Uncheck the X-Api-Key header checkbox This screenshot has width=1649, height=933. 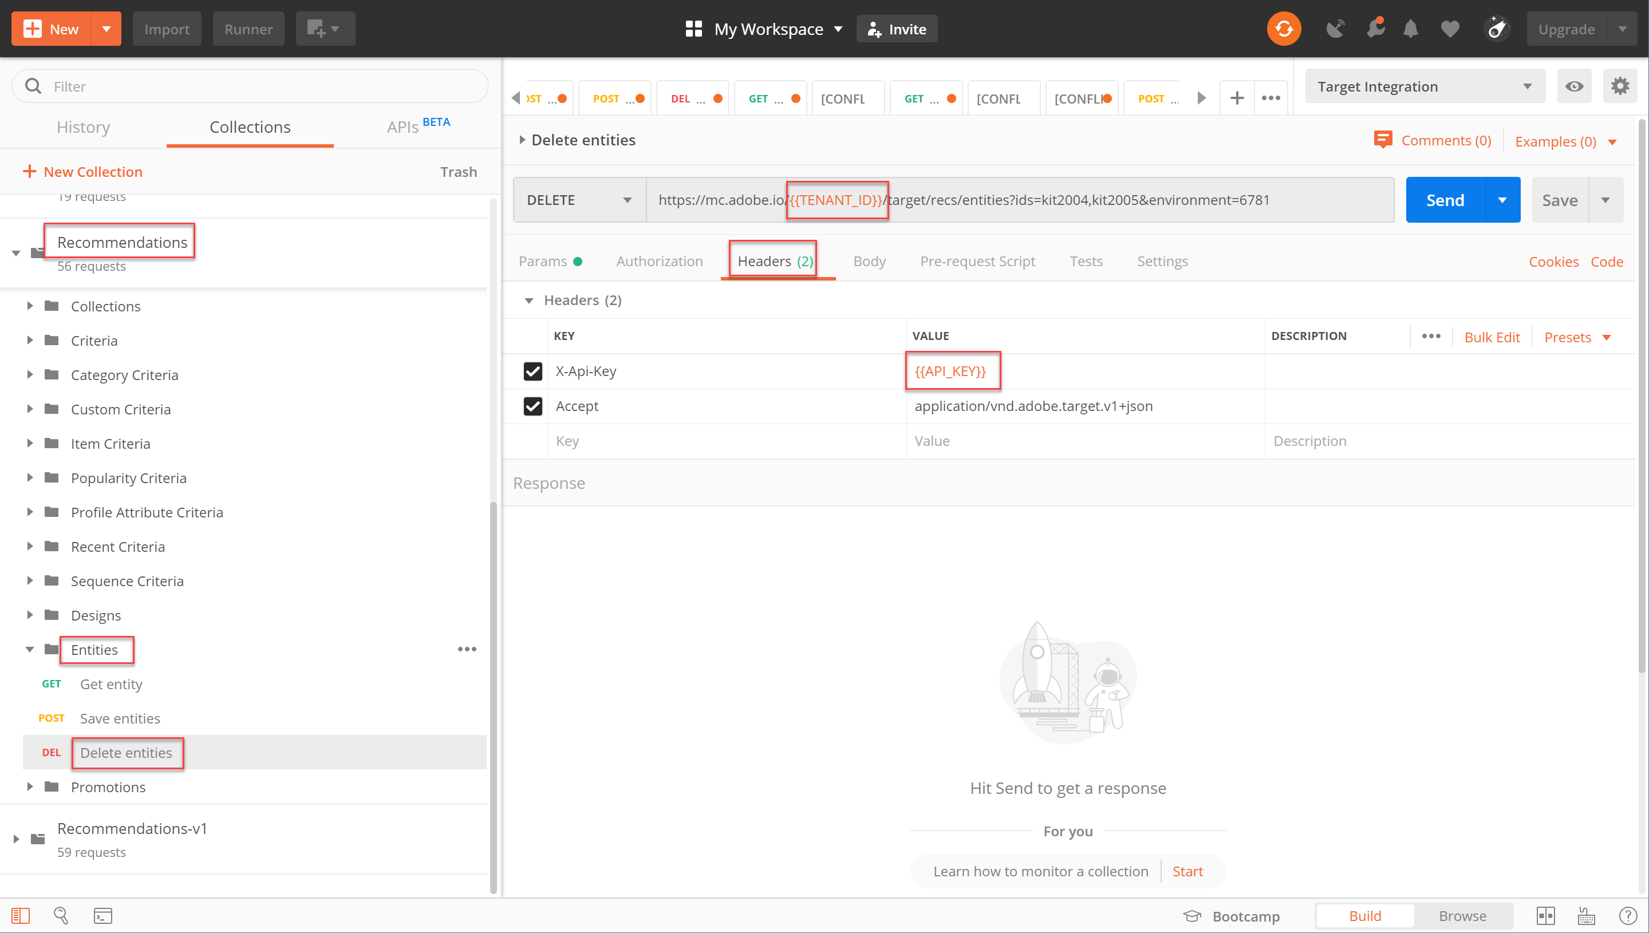click(532, 371)
